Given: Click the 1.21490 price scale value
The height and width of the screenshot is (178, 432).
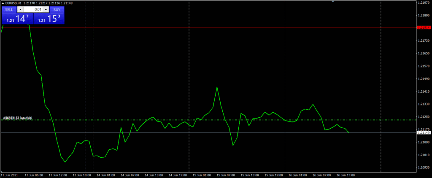Looking at the screenshot, I should pyautogui.click(x=424, y=79).
